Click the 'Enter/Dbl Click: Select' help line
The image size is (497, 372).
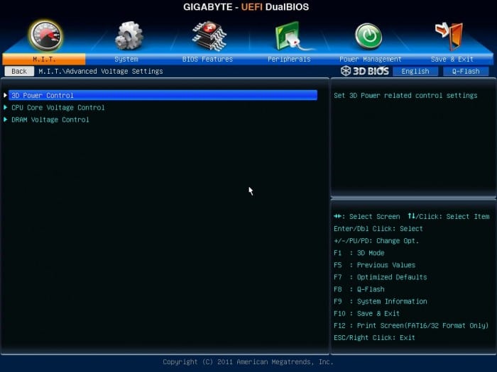[378, 229]
